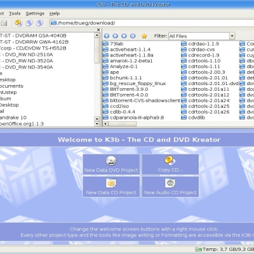254x254 pixels.
Task: Select folder bittorrent-CVS-shadowsclient
Action: coord(145,101)
